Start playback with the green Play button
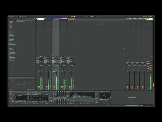Screen dimensions: 162x122 [71, 17]
